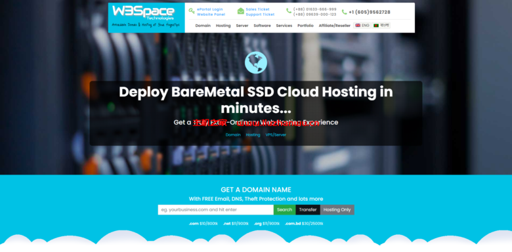Click the phone icon beside +1 (605)9562728
The width and height of the screenshot is (512, 252).
344,12
